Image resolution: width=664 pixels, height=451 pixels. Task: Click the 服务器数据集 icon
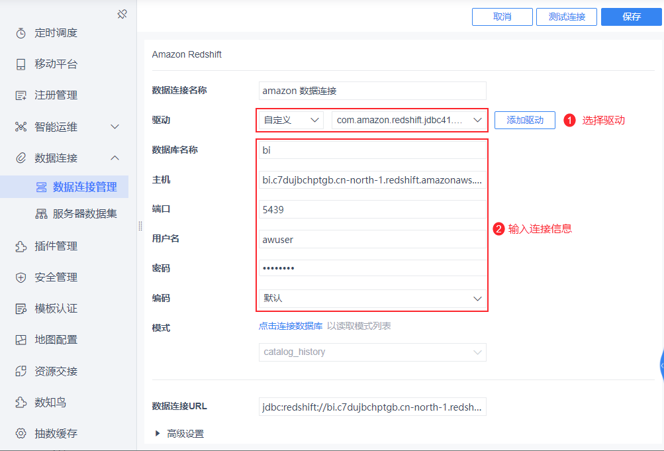(41, 214)
